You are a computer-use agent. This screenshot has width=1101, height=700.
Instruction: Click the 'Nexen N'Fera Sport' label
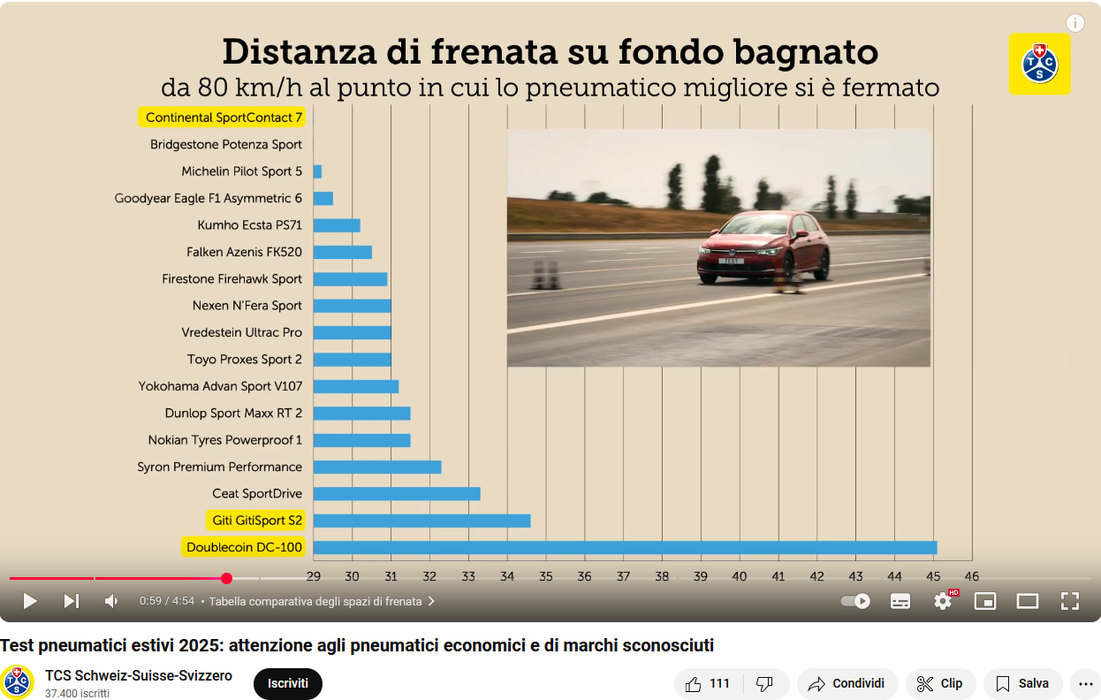(x=247, y=306)
